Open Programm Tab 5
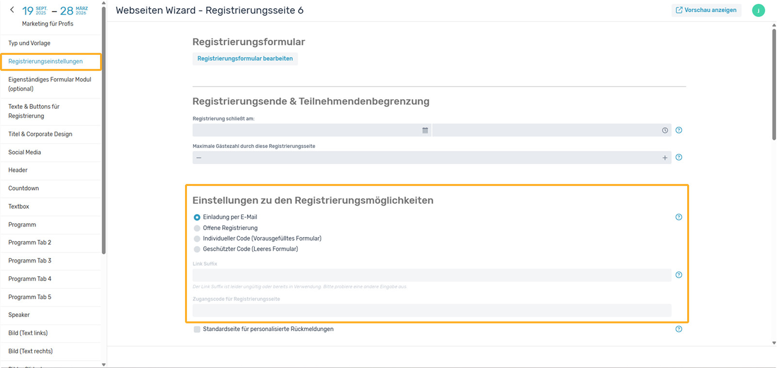777x368 pixels. point(51,297)
